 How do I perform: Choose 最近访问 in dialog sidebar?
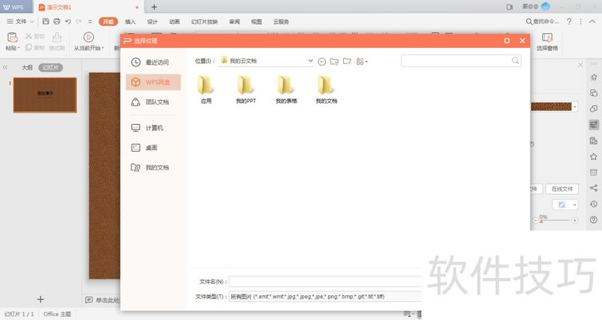pyautogui.click(x=154, y=62)
